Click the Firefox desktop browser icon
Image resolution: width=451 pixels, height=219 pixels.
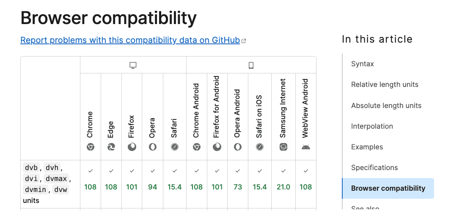[132, 147]
